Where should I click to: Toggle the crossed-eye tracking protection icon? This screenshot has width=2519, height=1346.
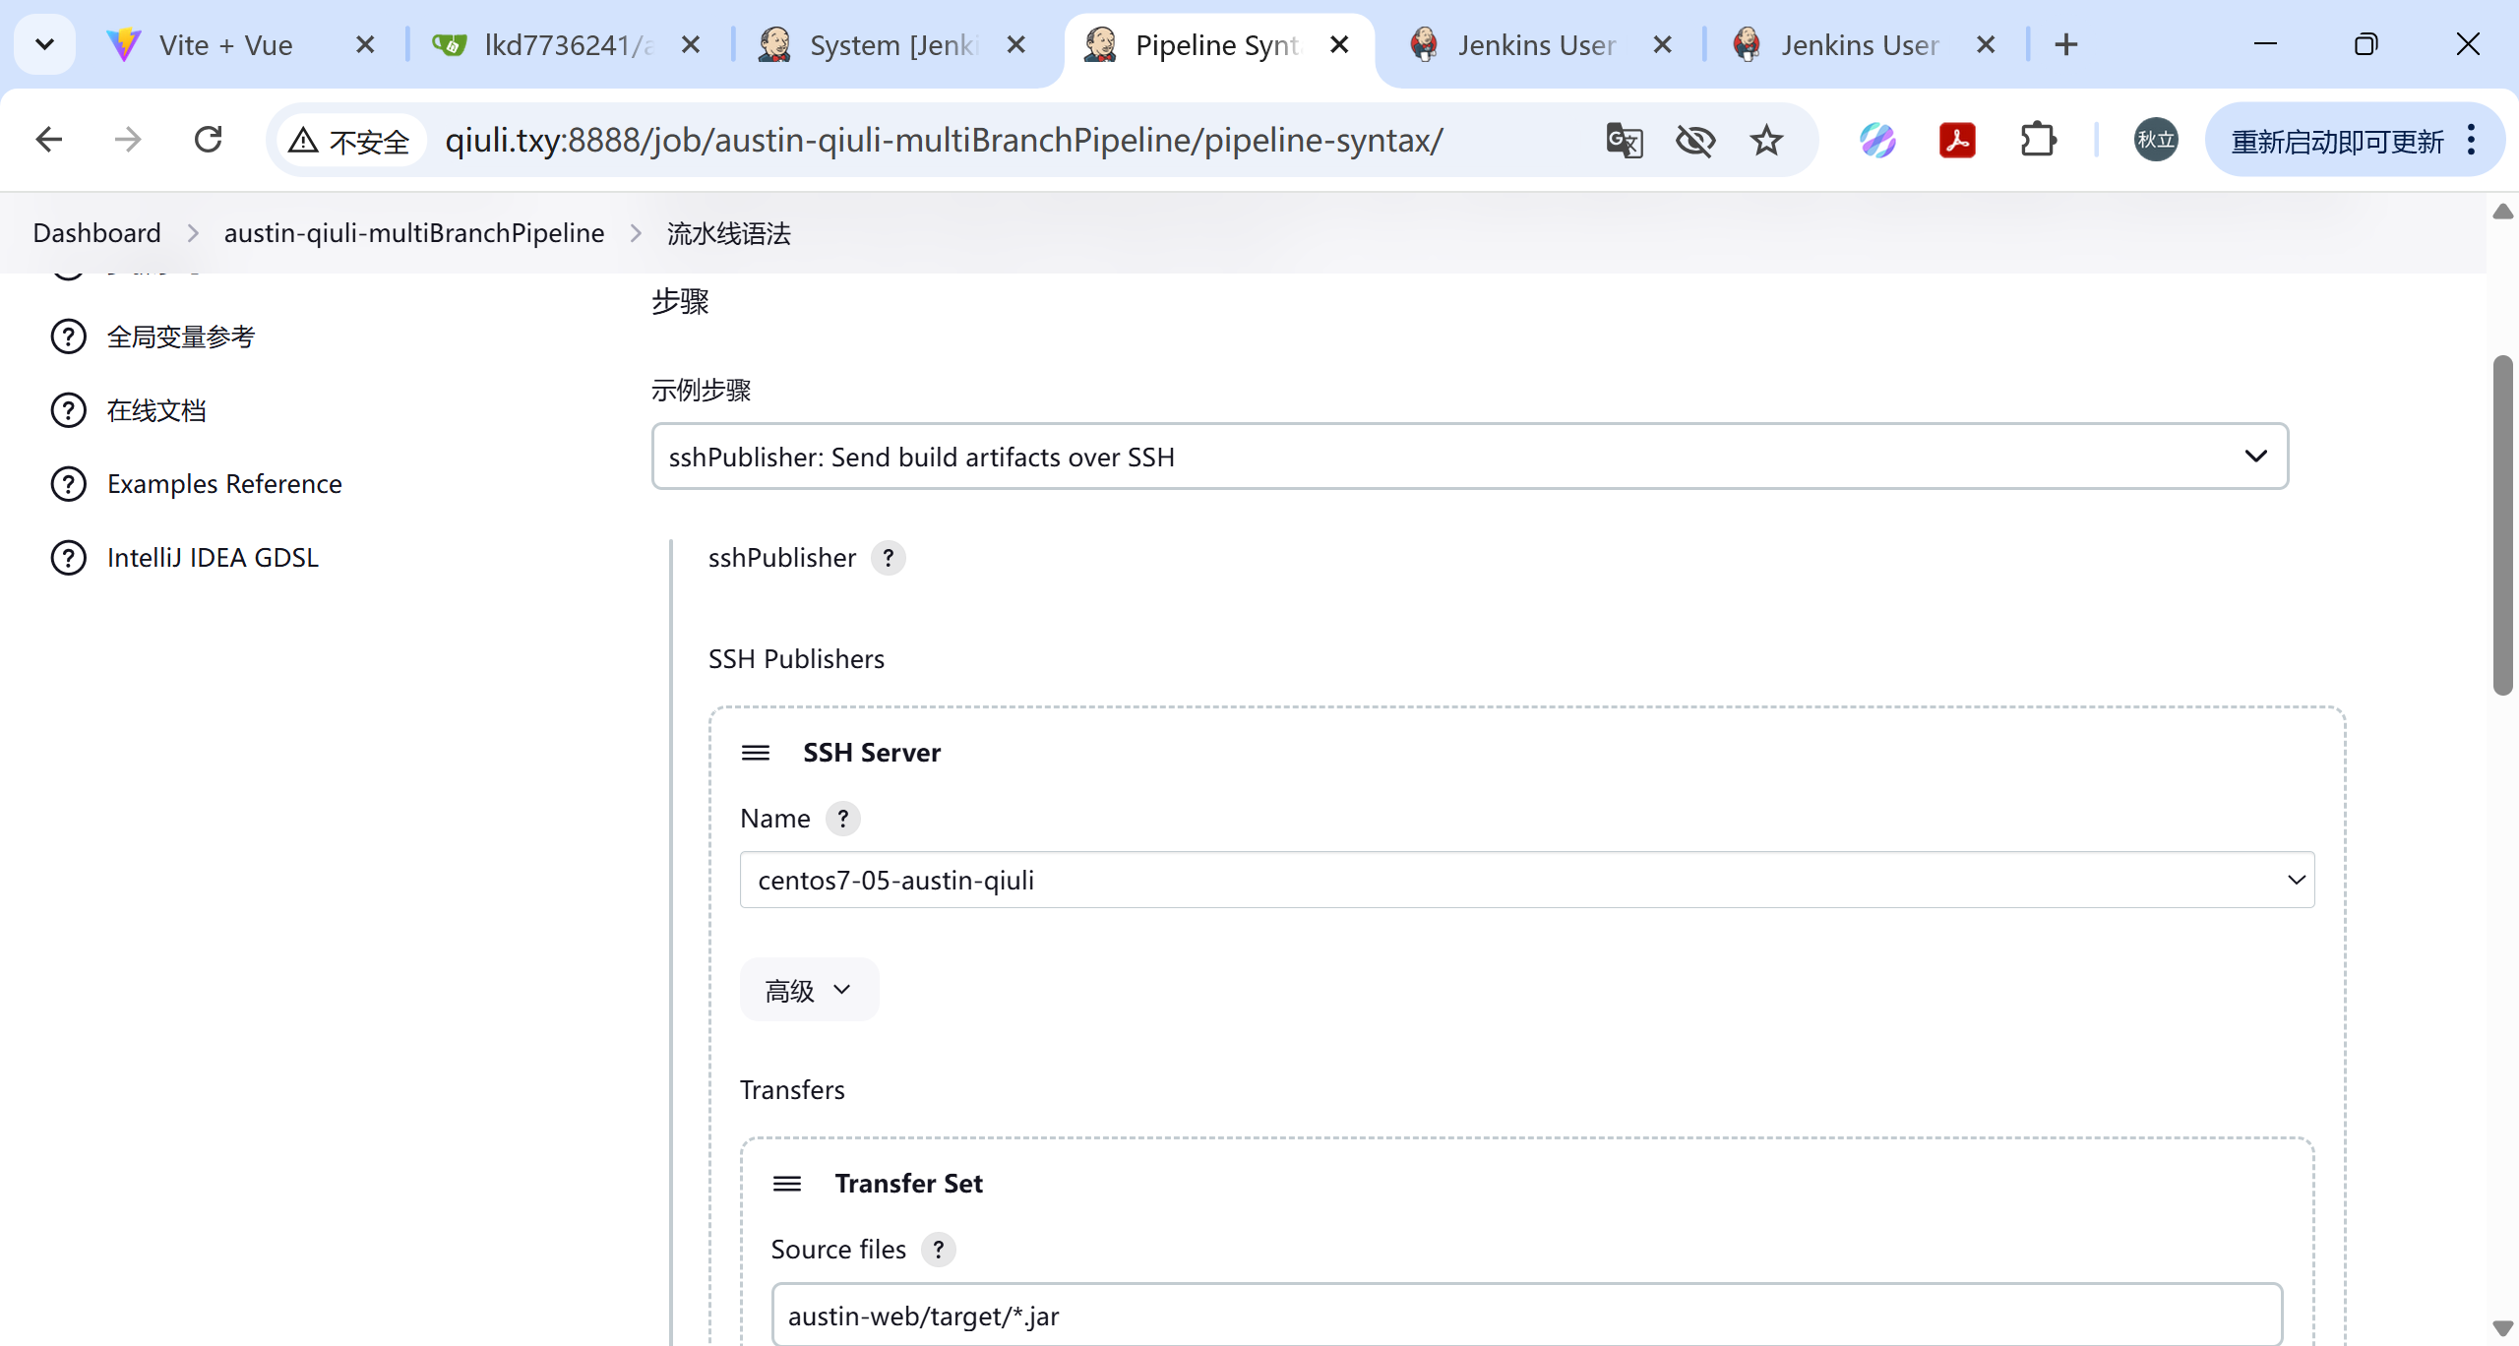click(1694, 141)
